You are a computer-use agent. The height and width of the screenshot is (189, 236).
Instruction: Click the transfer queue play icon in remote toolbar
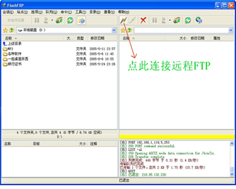164,20
